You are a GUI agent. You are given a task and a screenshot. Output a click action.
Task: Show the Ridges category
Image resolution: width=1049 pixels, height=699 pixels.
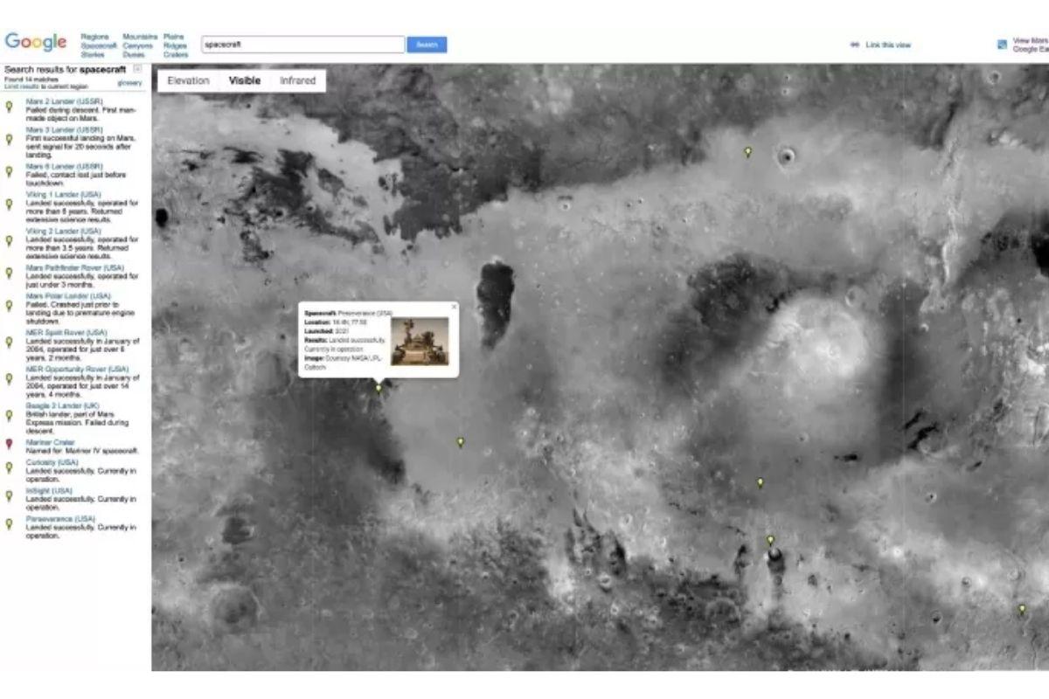[175, 45]
